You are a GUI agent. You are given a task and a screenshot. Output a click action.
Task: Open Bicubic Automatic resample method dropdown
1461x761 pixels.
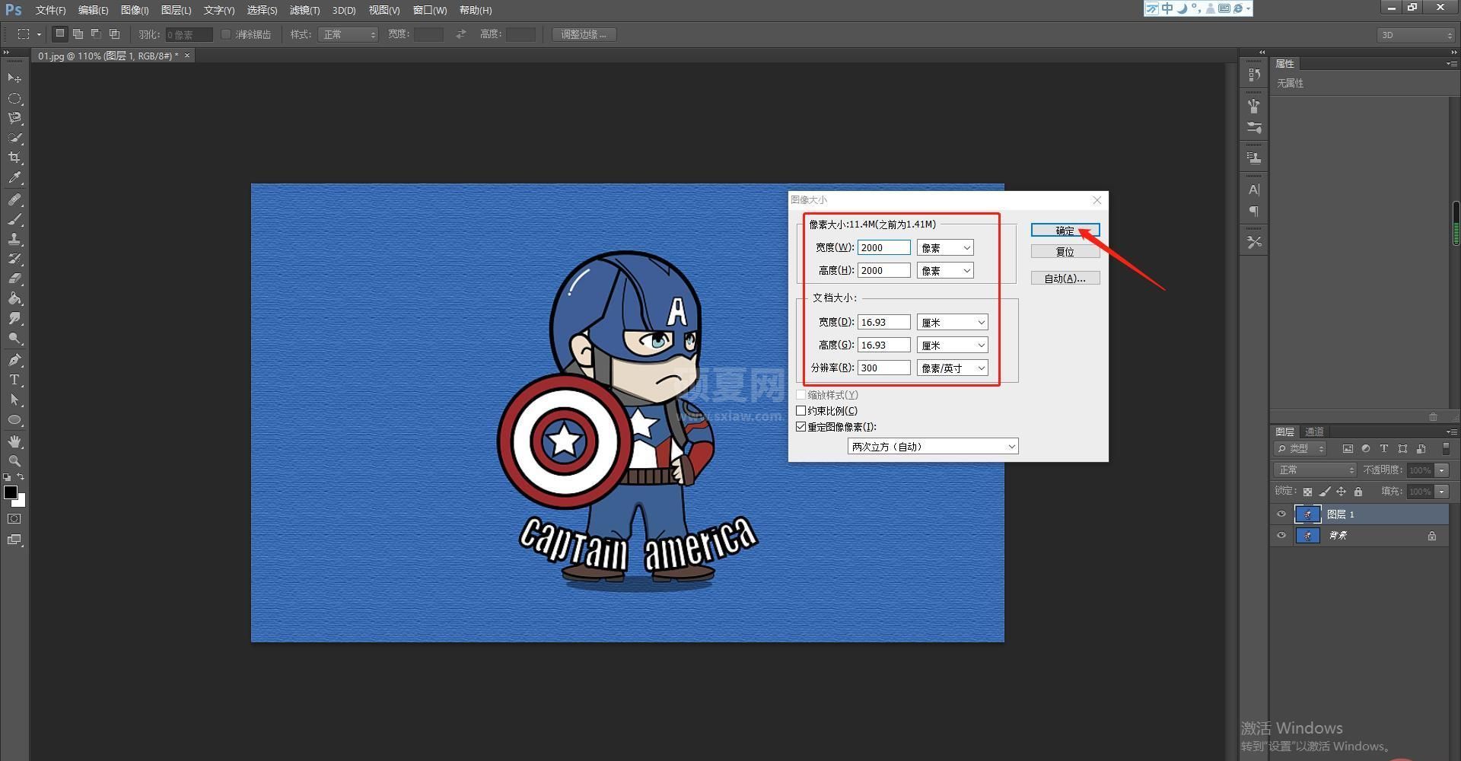coord(933,447)
